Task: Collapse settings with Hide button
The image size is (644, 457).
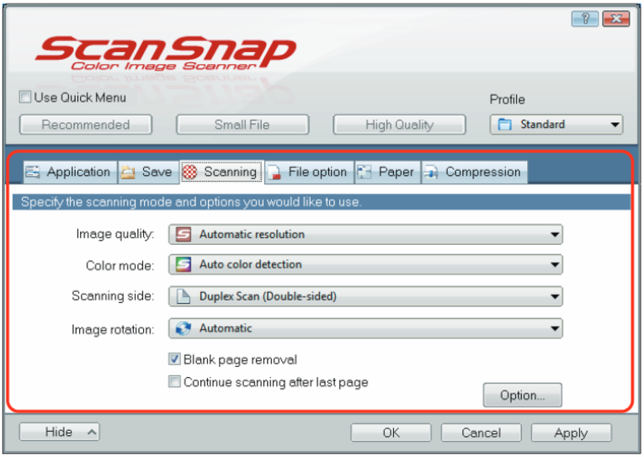Action: pos(59,432)
